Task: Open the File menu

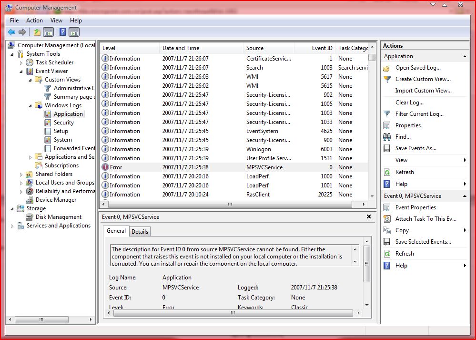Action: pos(14,21)
